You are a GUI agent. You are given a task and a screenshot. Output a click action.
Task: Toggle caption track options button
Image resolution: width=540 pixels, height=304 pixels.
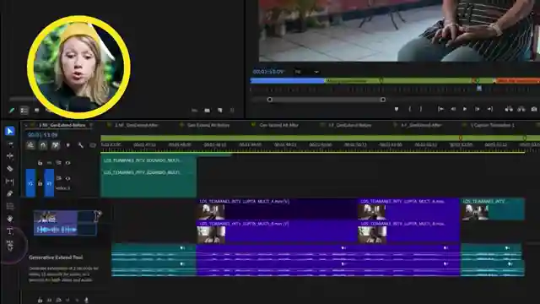point(92,145)
